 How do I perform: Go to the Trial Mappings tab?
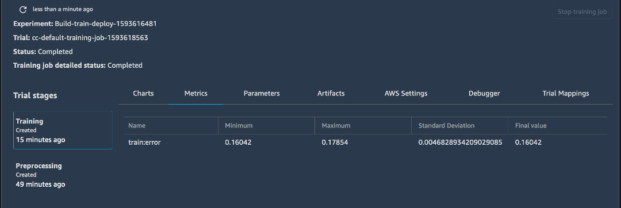click(566, 93)
